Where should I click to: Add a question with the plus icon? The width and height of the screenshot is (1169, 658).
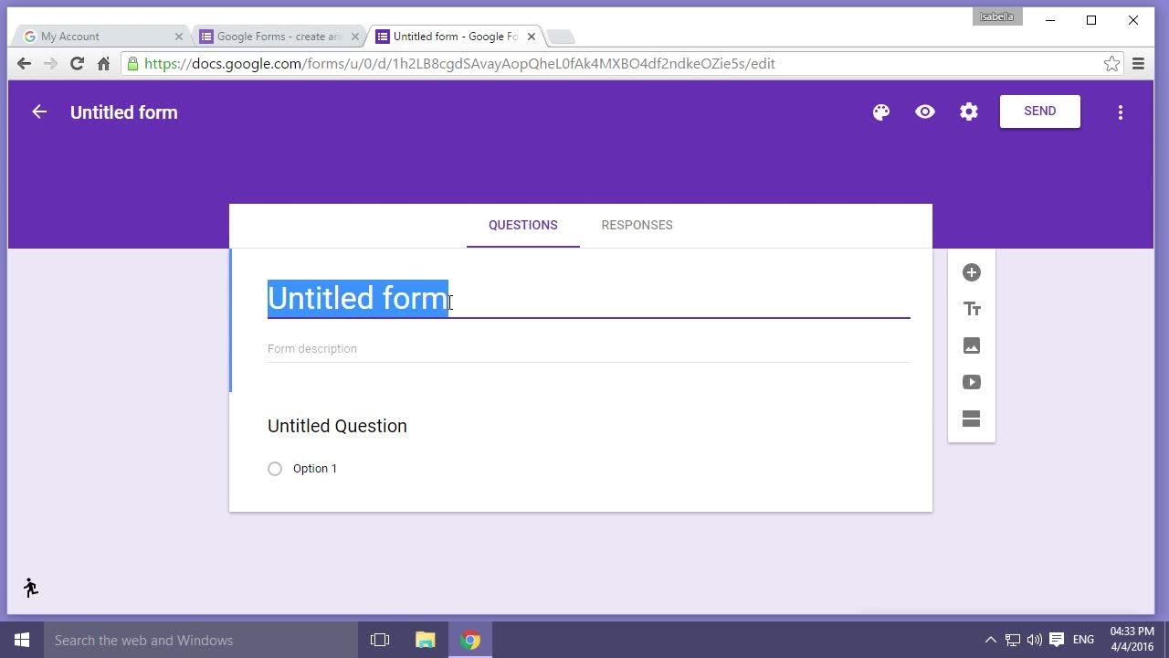[972, 272]
